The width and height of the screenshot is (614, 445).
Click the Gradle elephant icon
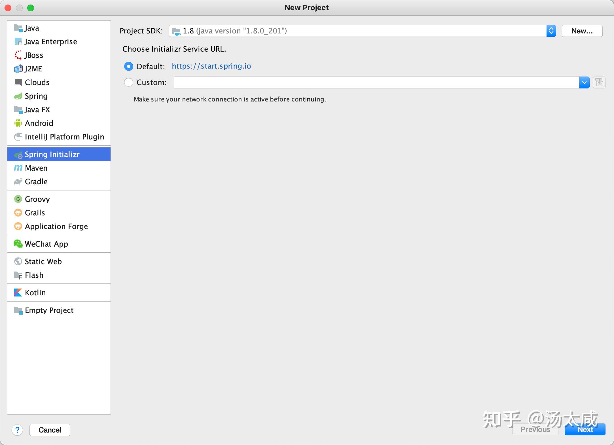point(18,181)
